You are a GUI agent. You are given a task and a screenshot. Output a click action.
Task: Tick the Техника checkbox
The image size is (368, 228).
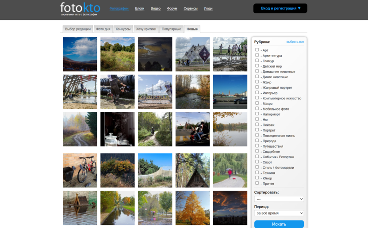[257, 172]
